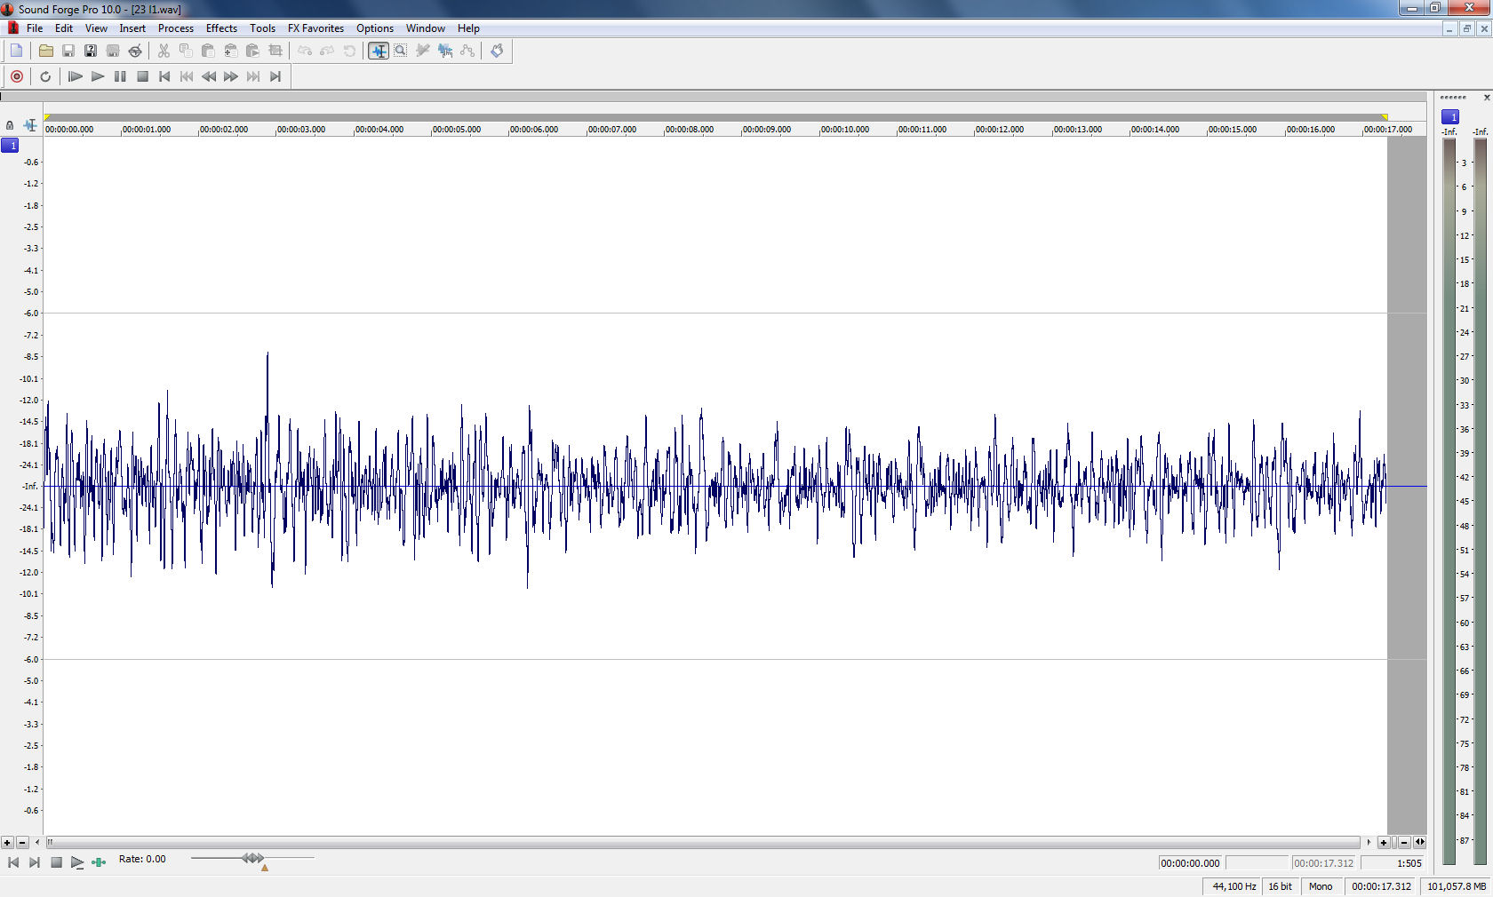The image size is (1493, 897).
Task: Click the Save disk icon
Action: 68,51
